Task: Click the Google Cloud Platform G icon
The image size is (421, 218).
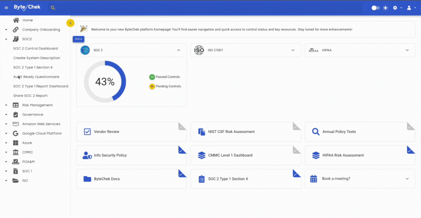Action: pos(16,133)
